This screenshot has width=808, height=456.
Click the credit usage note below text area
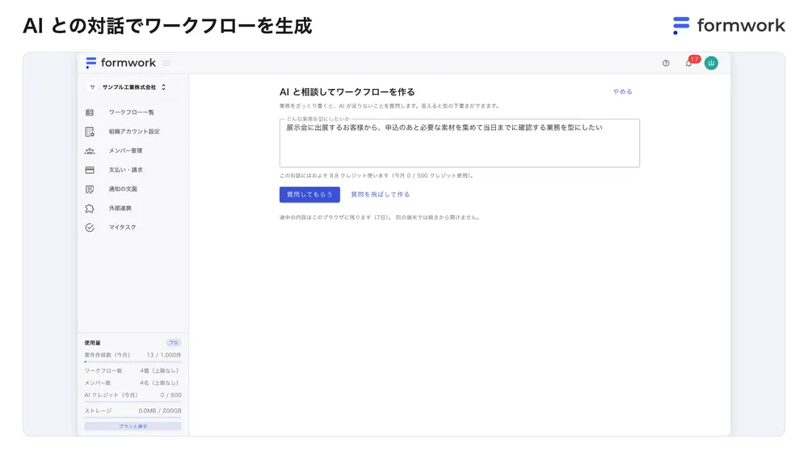tap(377, 176)
